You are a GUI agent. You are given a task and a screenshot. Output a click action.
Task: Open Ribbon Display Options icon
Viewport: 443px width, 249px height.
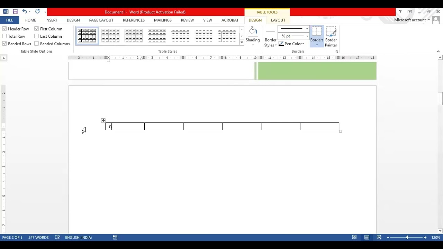pos(410,12)
